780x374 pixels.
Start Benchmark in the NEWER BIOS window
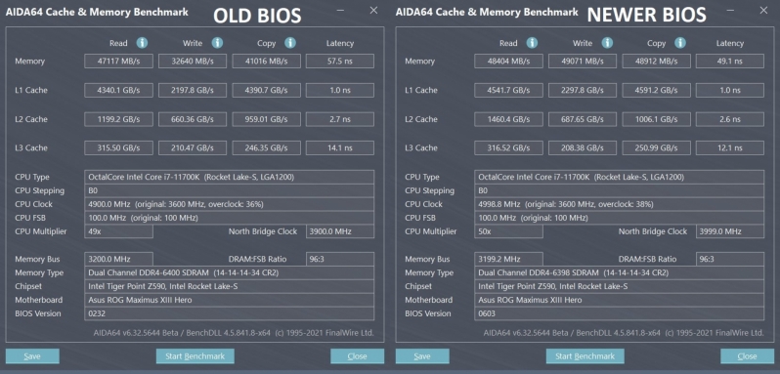tap(585, 356)
